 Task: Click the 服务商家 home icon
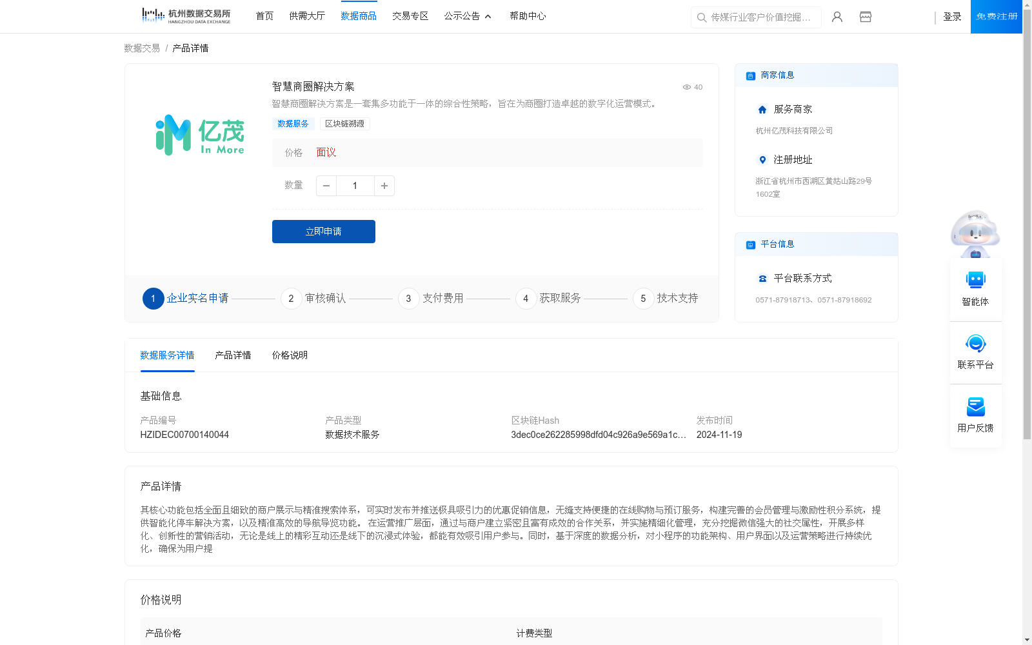pyautogui.click(x=762, y=110)
